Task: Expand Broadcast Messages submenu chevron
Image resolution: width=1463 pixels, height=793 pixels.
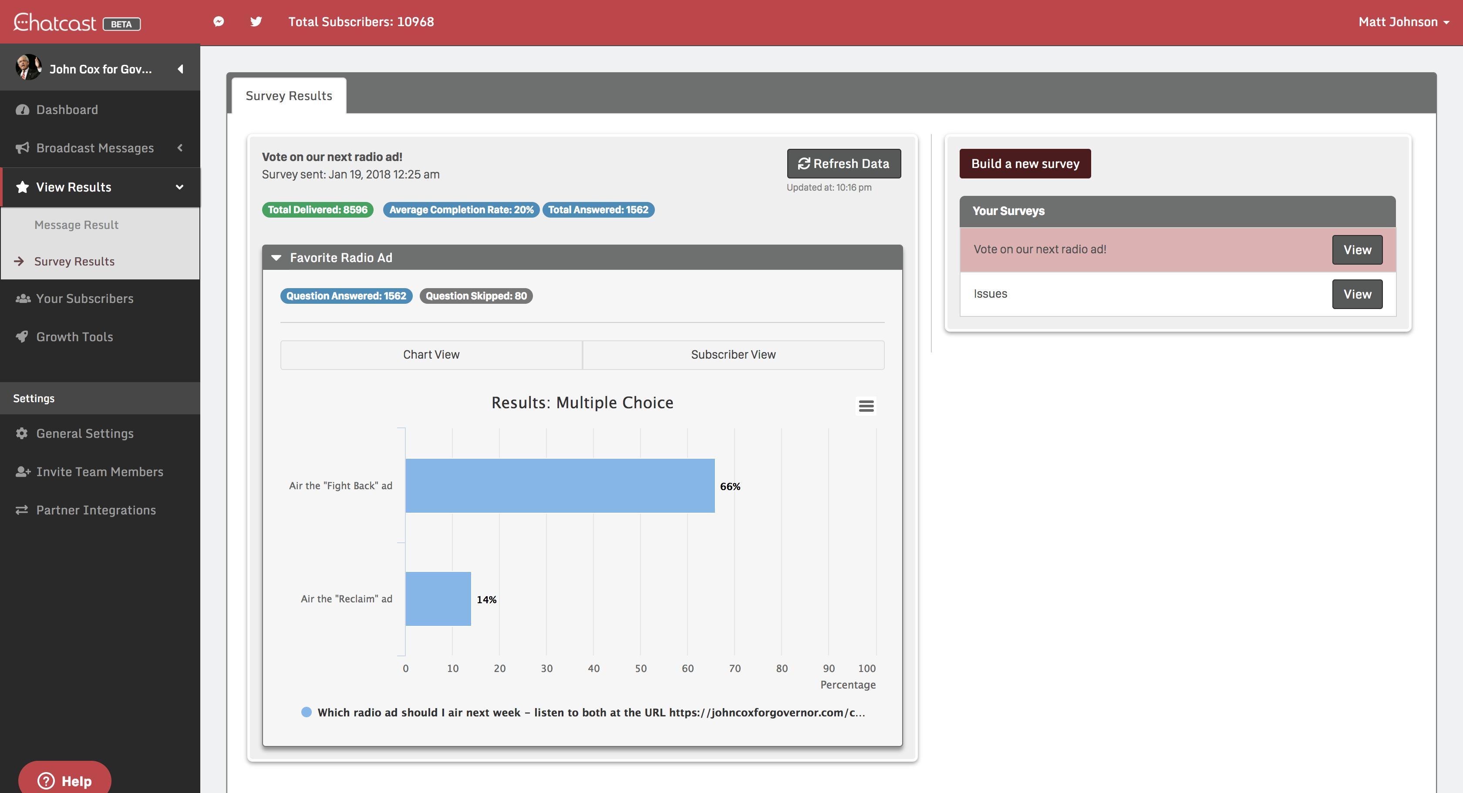Action: [180, 148]
